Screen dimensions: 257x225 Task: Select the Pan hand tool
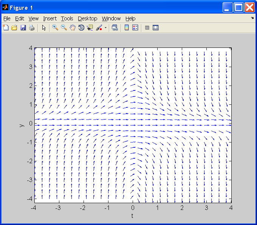click(x=73, y=28)
